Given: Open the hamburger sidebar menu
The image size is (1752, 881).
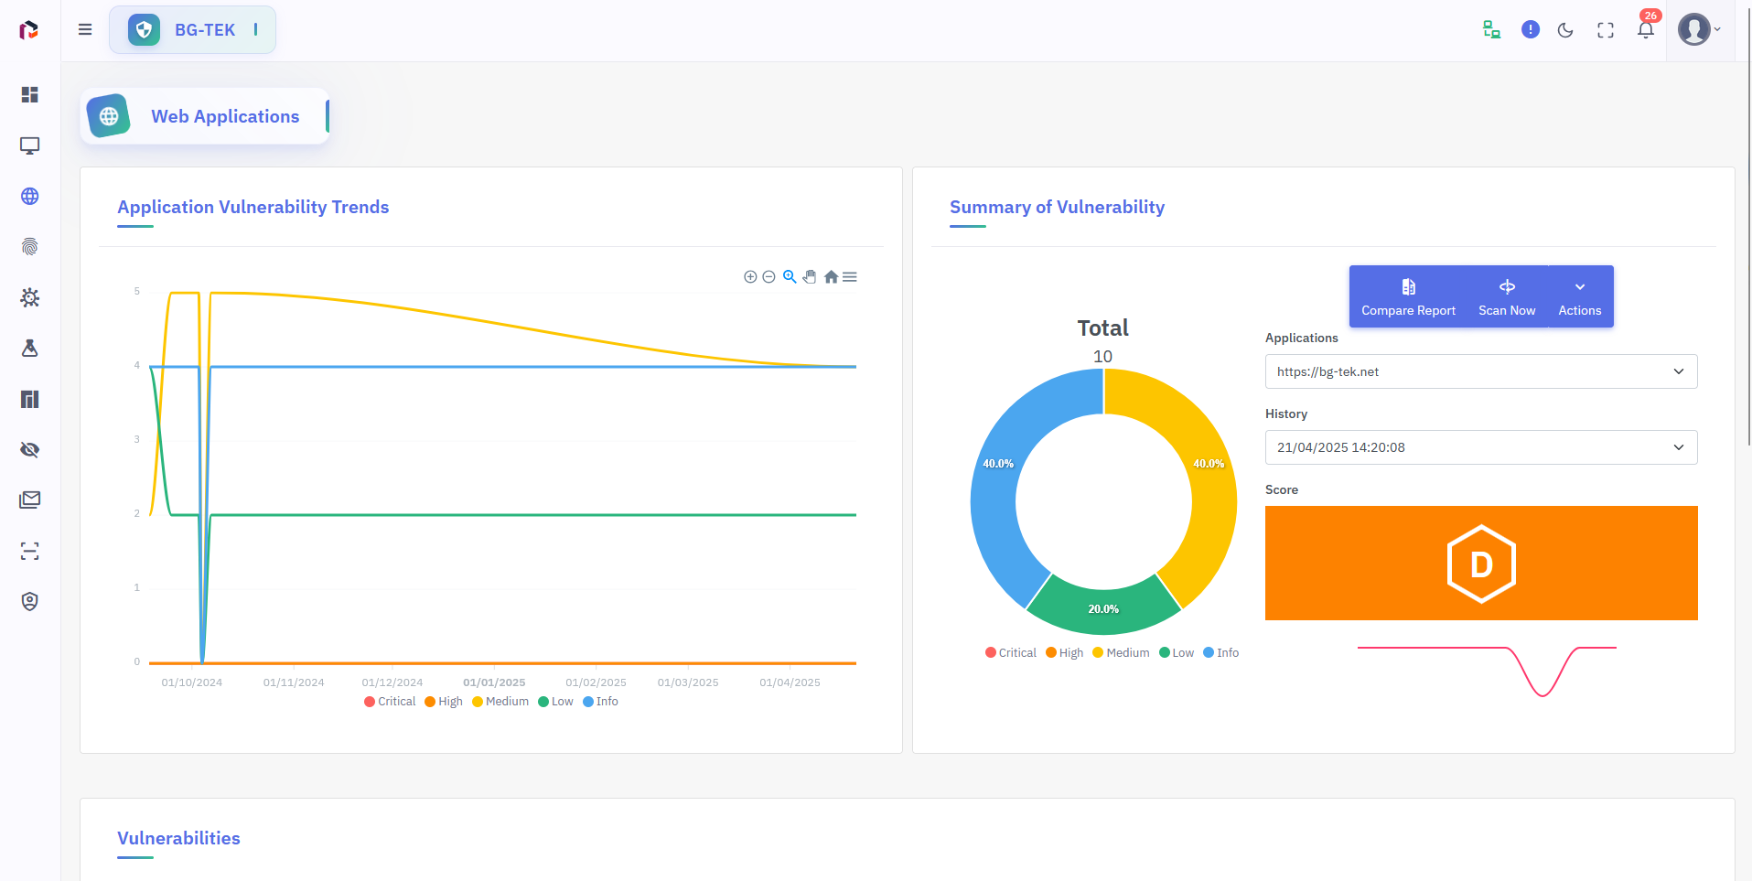Looking at the screenshot, I should coord(85,29).
